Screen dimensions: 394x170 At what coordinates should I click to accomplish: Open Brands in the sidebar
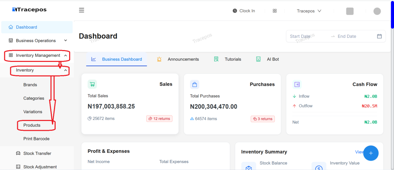30,85
